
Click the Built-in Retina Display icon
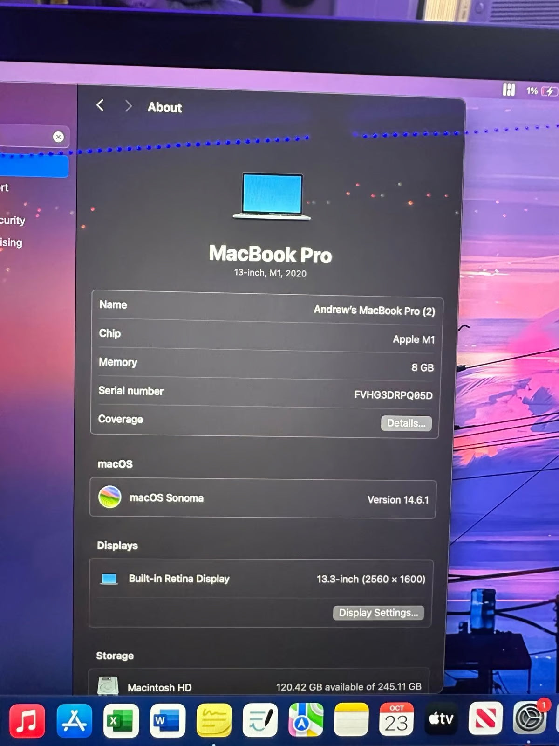click(x=109, y=579)
